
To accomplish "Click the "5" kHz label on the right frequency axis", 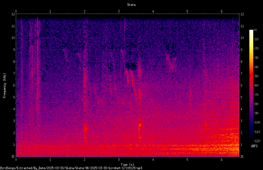I will tap(241, 97).
